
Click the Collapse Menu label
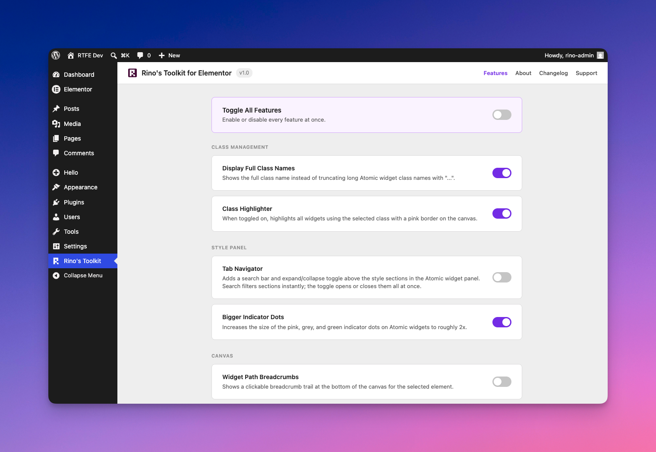click(x=83, y=276)
